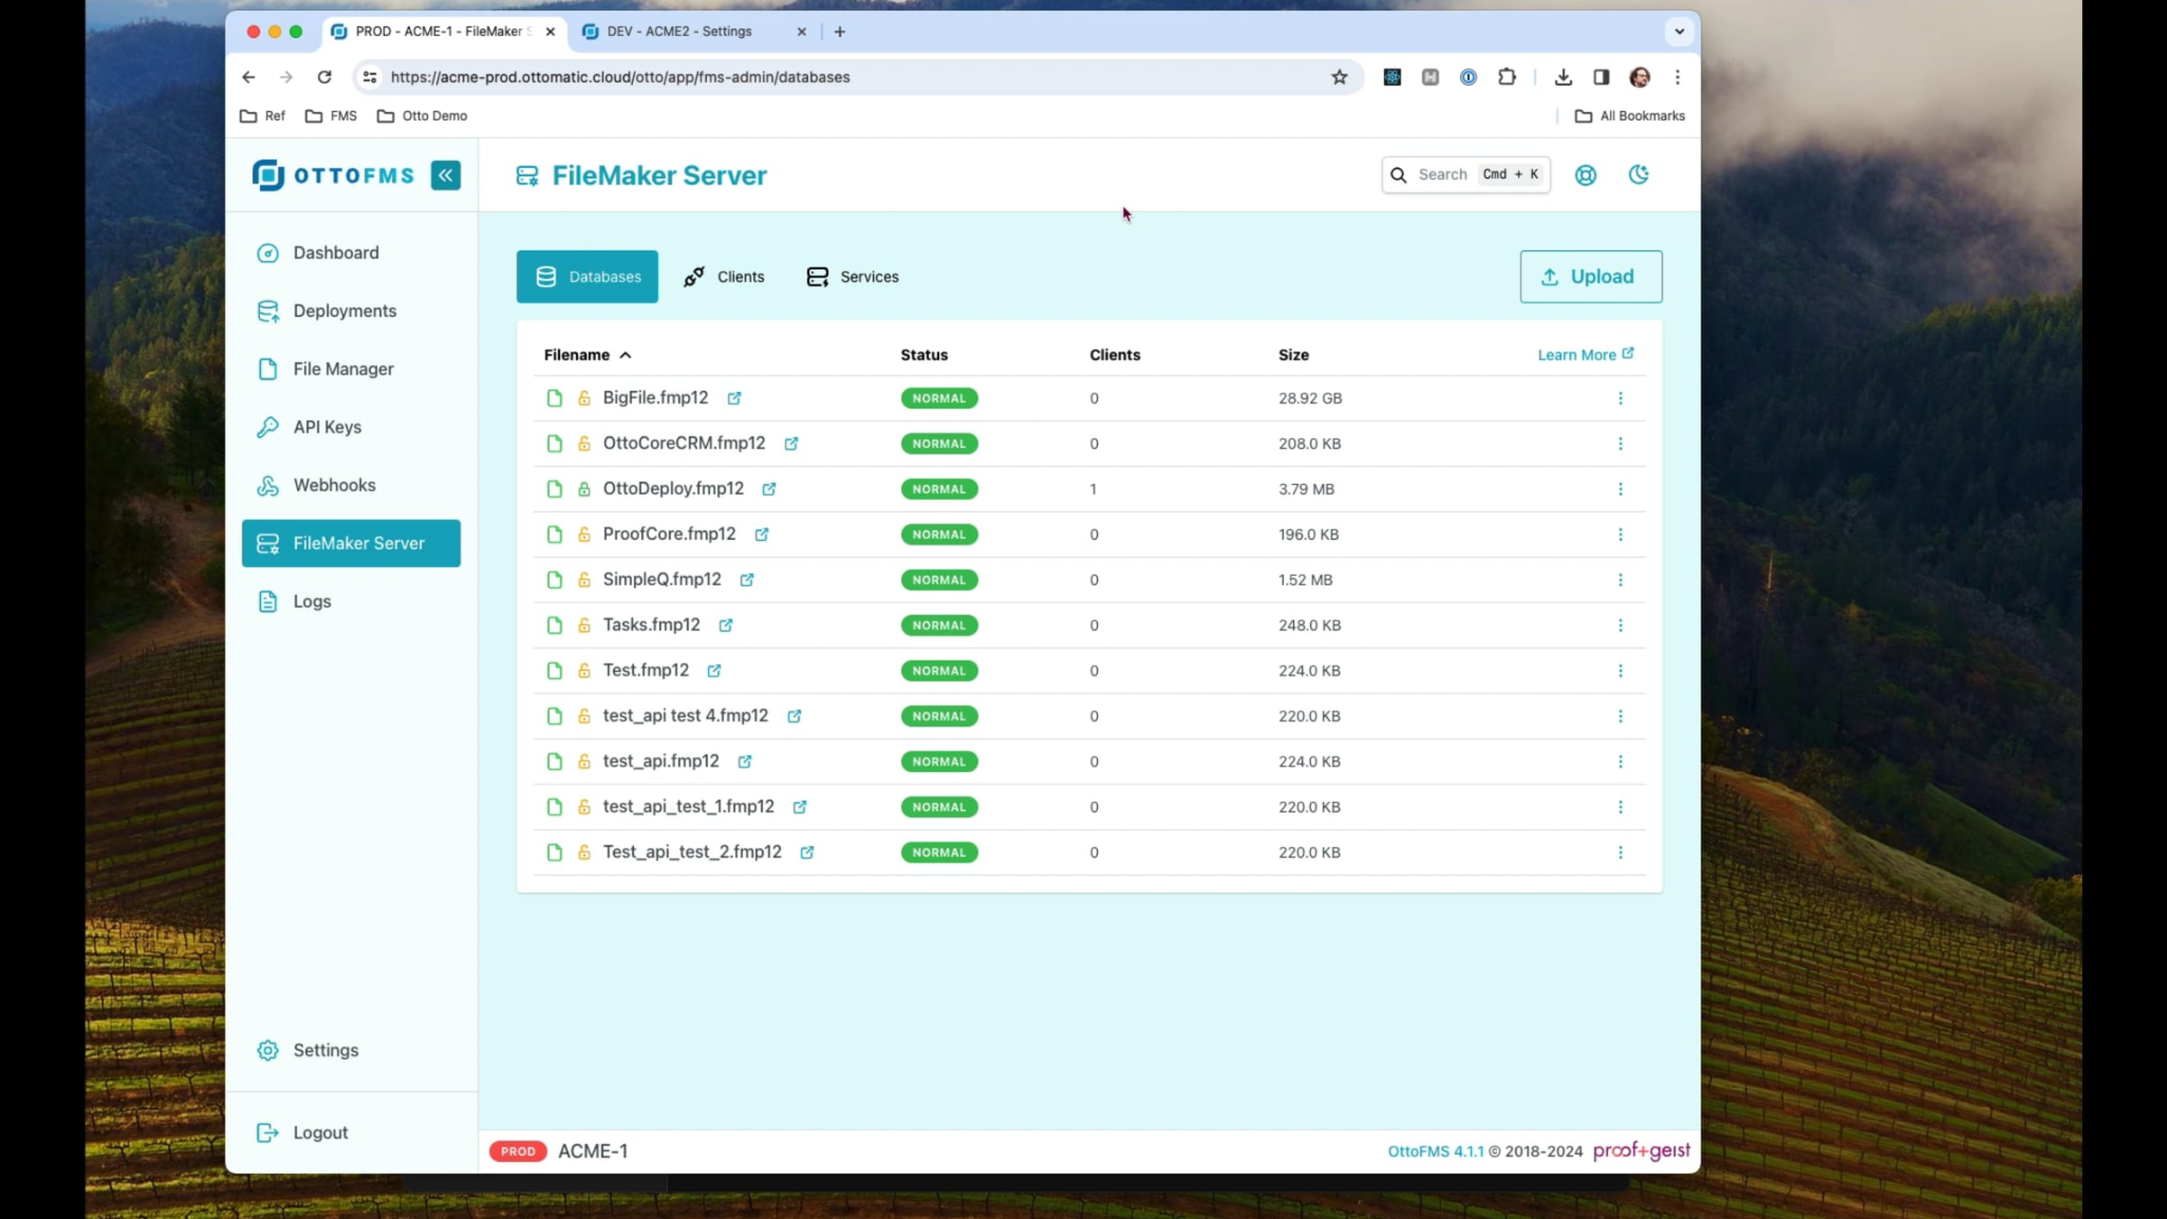2167x1219 pixels.
Task: Open the three-dot menu for test_api.fmp12
Action: point(1620,761)
